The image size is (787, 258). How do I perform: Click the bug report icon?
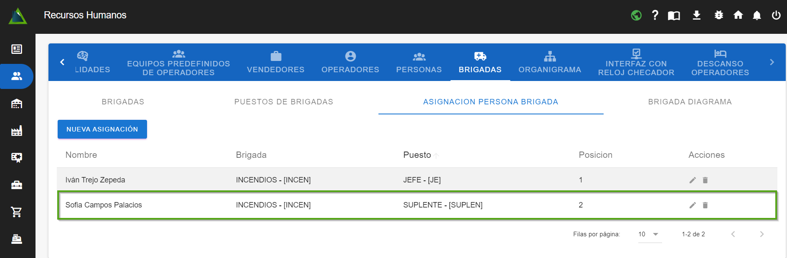click(718, 15)
